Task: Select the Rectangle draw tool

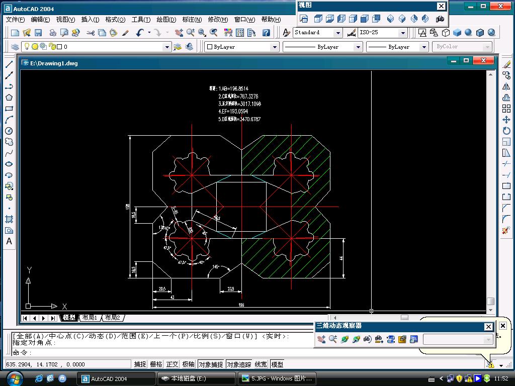Action: click(x=9, y=109)
